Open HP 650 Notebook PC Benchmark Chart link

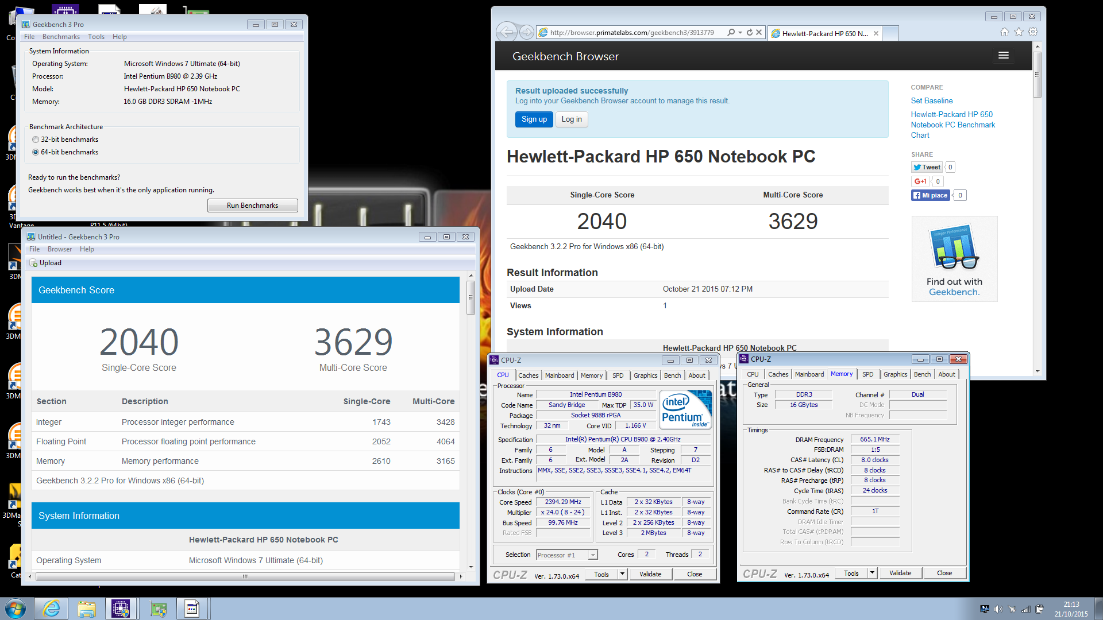pyautogui.click(x=952, y=125)
